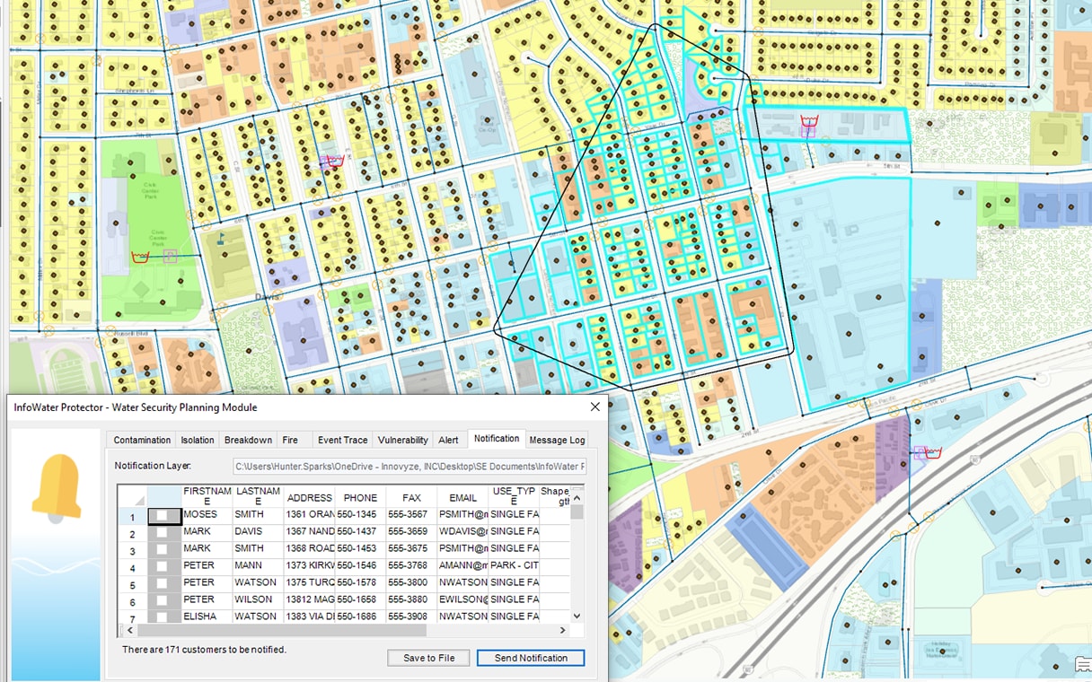Viewport: 1092px width, 682px height.
Task: Check the box for Moses Smith row
Action: point(163,515)
